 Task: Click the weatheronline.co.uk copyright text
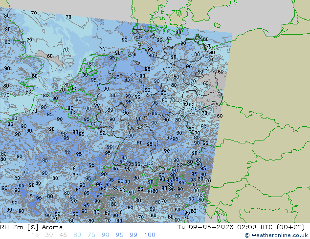(x=276, y=235)
